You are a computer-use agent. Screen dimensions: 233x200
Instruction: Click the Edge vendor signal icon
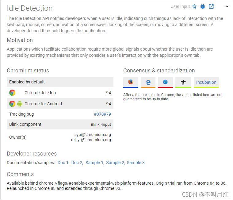coord(148,82)
